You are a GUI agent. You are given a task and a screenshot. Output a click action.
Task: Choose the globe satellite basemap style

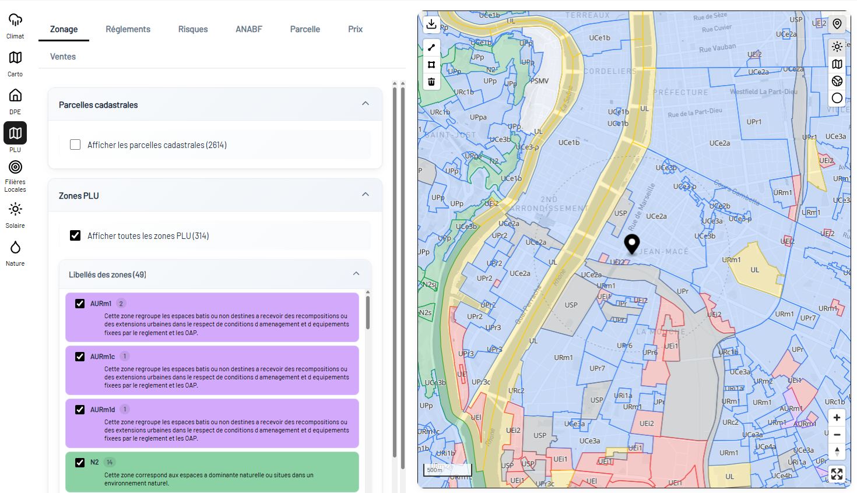pos(837,81)
